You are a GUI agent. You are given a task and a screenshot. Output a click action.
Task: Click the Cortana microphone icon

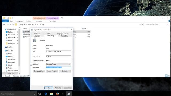pos(34,94)
